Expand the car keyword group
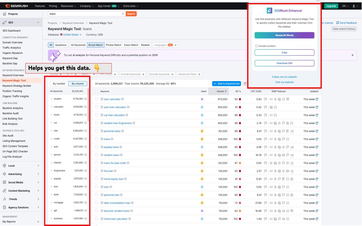 point(51,123)
